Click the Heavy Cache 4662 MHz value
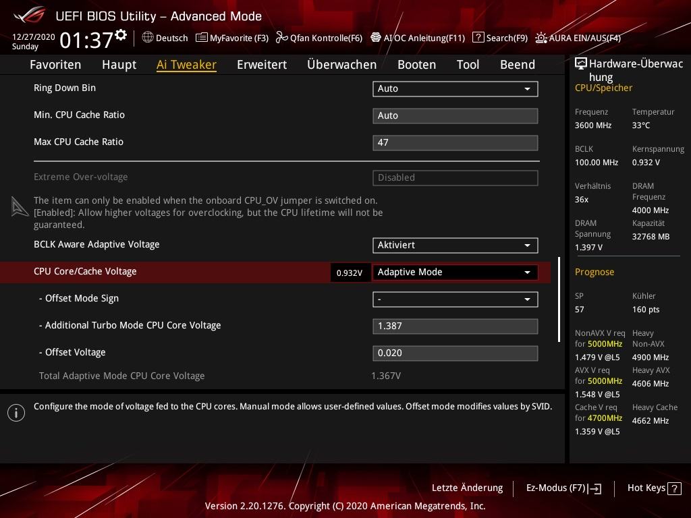Viewport: 691px width, 518px height. (x=650, y=421)
